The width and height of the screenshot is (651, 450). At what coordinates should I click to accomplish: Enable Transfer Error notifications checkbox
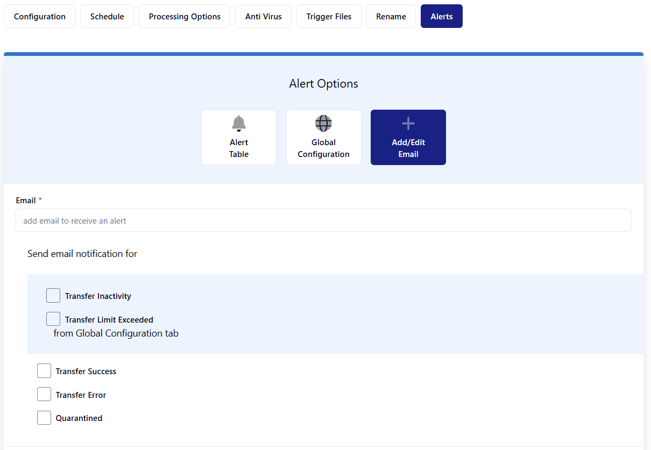pyautogui.click(x=44, y=395)
